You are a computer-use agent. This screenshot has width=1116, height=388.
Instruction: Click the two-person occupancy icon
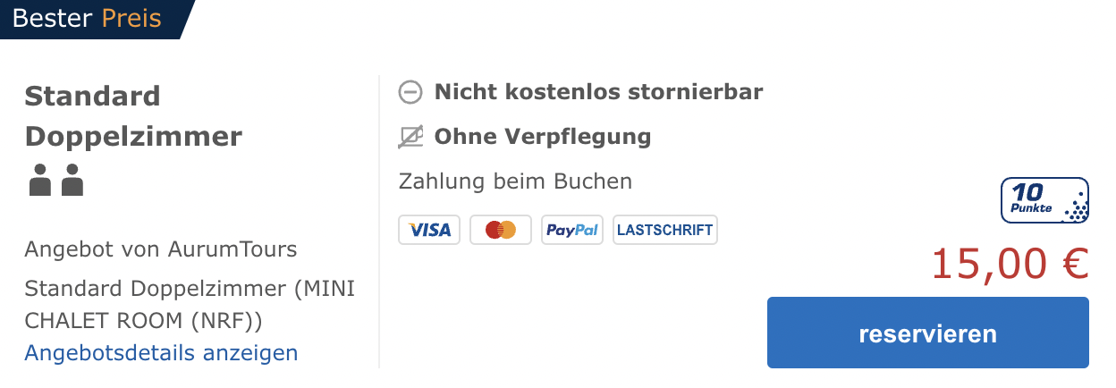tap(56, 180)
